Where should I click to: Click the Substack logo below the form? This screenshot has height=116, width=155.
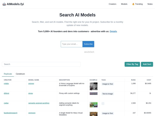tap(89, 52)
